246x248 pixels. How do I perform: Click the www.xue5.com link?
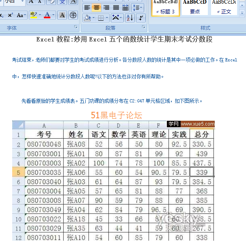(x=198, y=124)
